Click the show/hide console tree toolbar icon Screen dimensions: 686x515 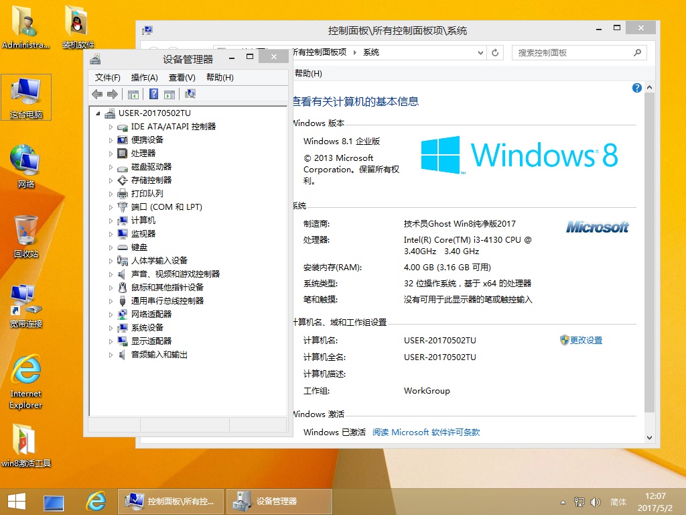tap(133, 95)
